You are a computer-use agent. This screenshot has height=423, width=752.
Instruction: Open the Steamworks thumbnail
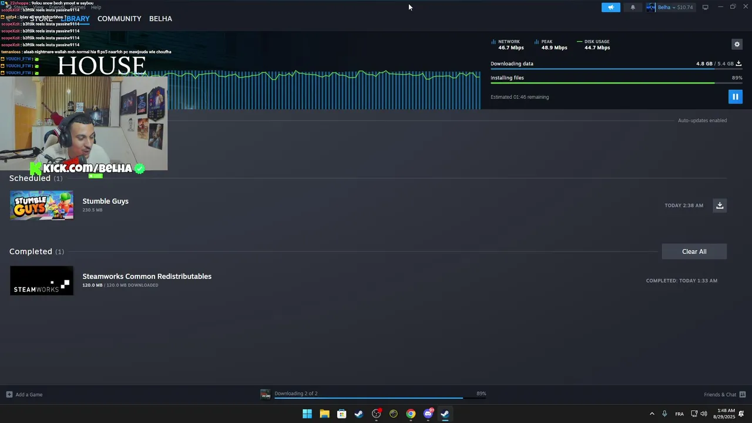point(42,280)
